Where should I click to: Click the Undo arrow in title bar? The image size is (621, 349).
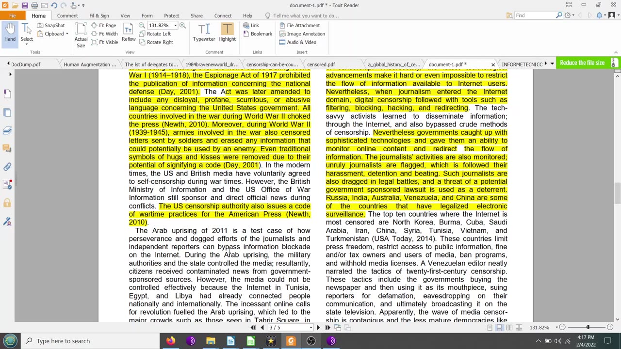54,5
